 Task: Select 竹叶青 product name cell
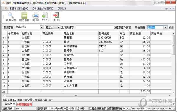81,64
